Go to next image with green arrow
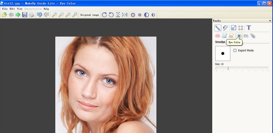Image resolution: width=273 pixels, height=133 pixels. [18, 15]
